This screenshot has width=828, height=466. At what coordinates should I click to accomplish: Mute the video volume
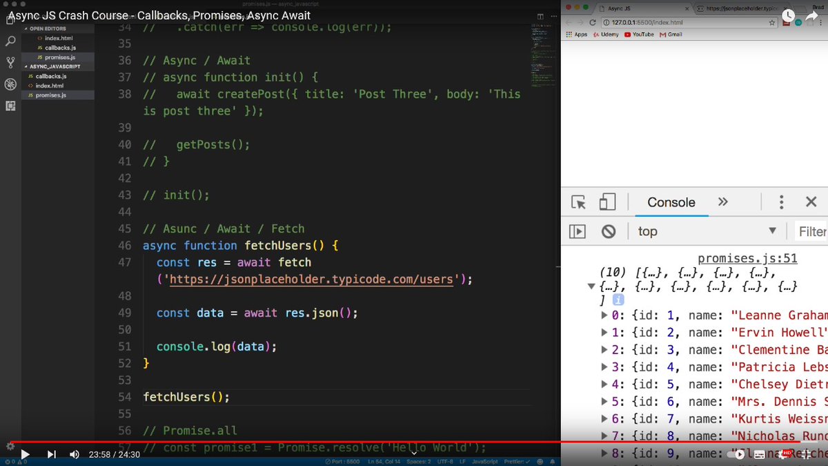point(75,454)
